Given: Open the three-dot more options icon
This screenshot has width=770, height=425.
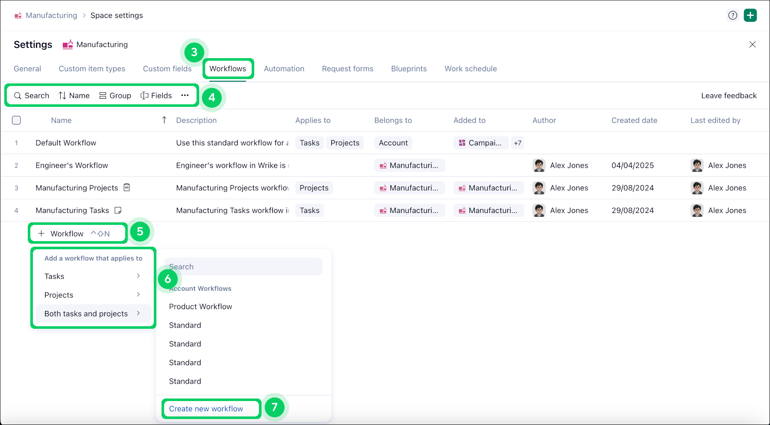Looking at the screenshot, I should (185, 95).
